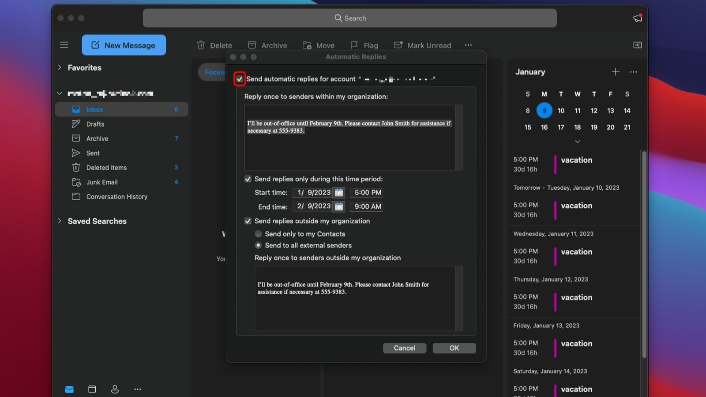The height and width of the screenshot is (397, 706).
Task: Select Send to all external senders
Action: point(258,245)
